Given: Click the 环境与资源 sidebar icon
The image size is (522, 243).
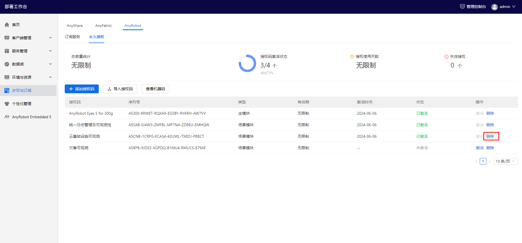Looking at the screenshot, I should pos(7,77).
